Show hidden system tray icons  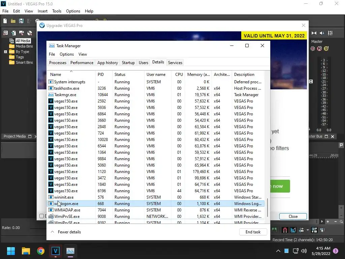click(278, 251)
